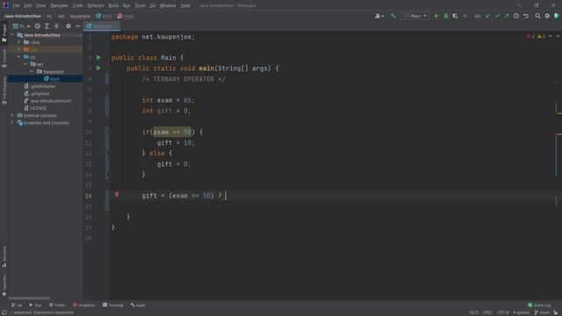Place cursor at end of line 16
Image resolution: width=562 pixels, height=316 pixels.
click(227, 196)
